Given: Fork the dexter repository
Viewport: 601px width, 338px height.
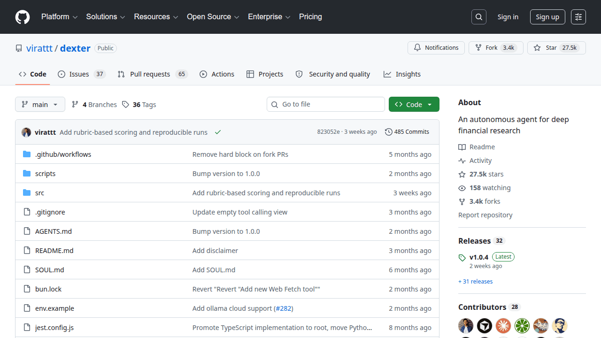Looking at the screenshot, I should pos(496,48).
